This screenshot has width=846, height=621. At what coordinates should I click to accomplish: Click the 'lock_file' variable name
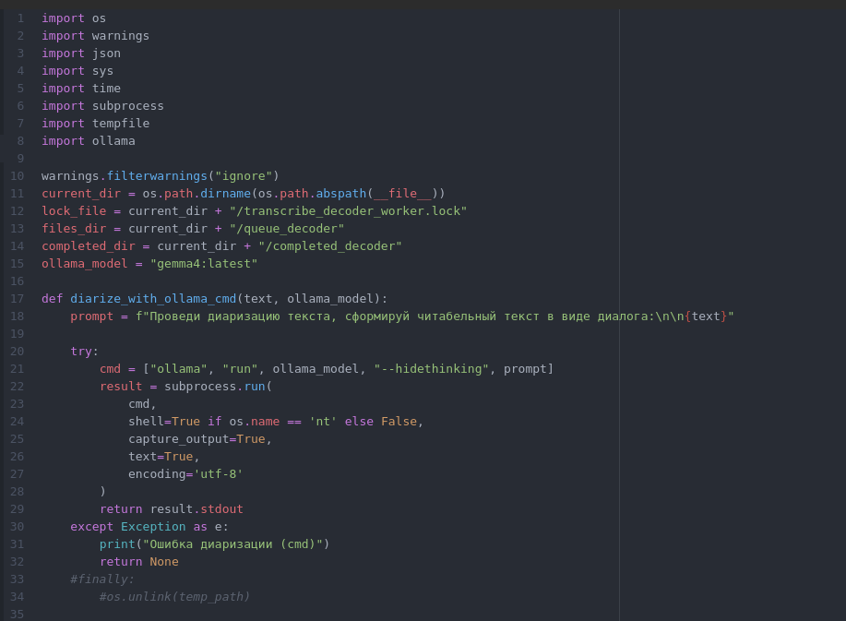(74, 211)
